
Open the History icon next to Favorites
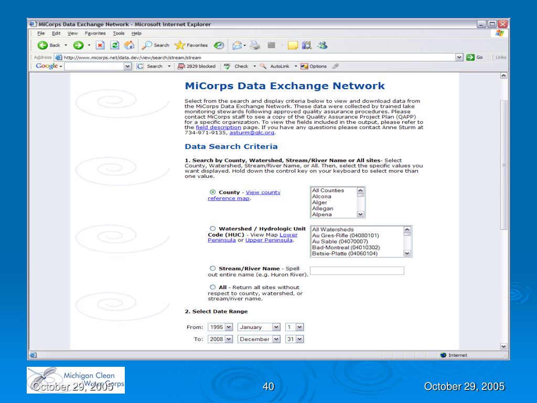[219, 45]
